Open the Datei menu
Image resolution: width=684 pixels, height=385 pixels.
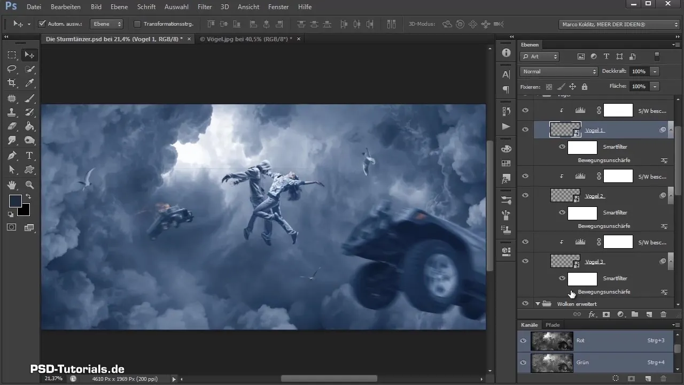tap(33, 7)
